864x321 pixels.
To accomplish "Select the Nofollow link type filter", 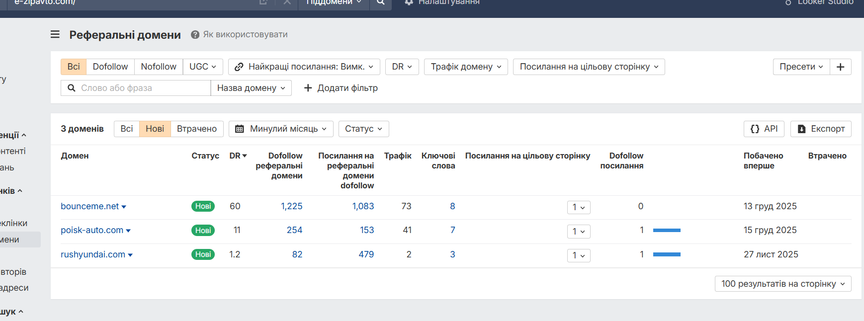I will pos(159,67).
